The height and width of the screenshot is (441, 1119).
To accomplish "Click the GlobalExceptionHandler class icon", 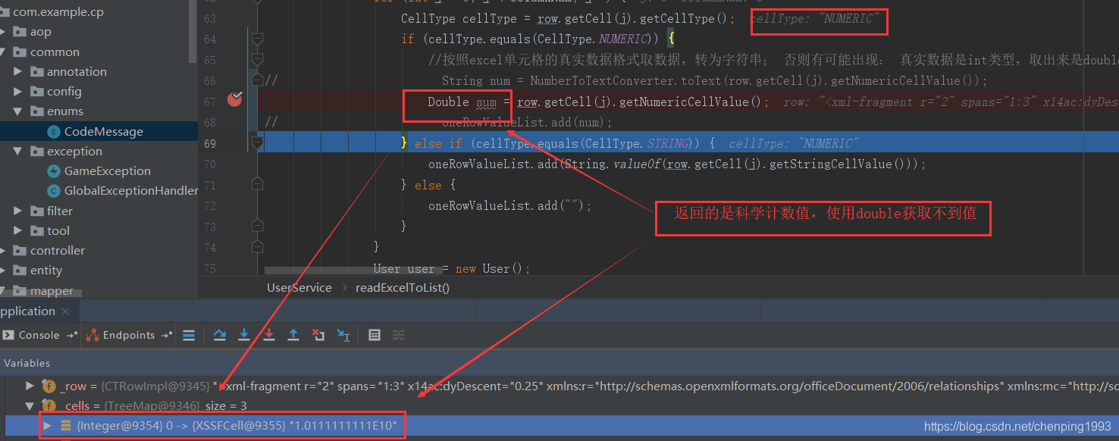I will pyautogui.click(x=53, y=191).
